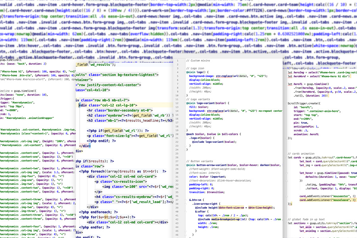357x238 pixels.
Task: Select the 'start: "top top",' line
Action: click(x=306, y=115)
